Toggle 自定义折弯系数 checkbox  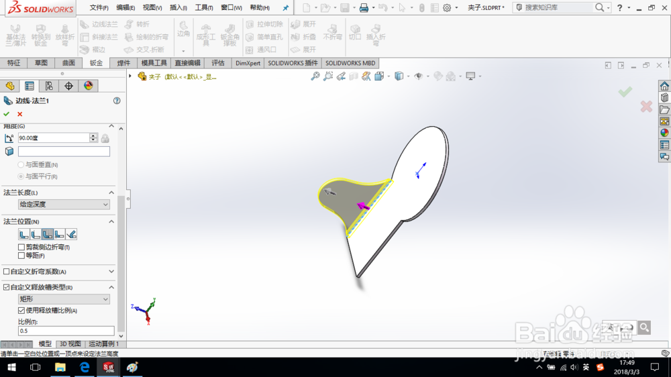pos(7,271)
